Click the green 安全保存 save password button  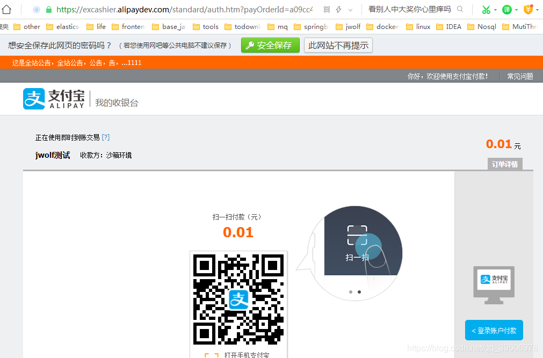coord(270,46)
